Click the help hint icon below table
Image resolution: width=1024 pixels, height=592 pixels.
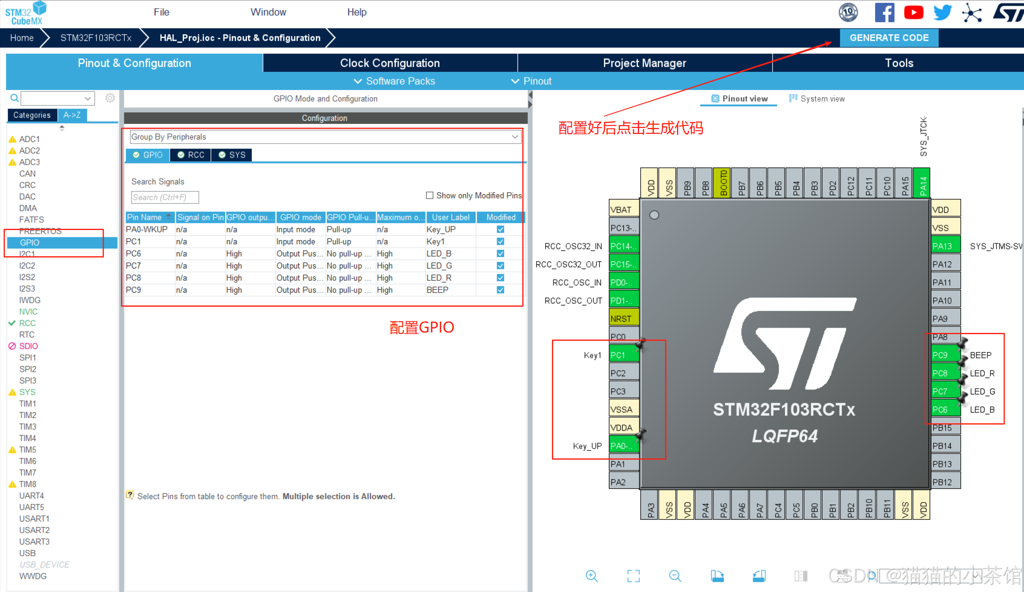130,495
